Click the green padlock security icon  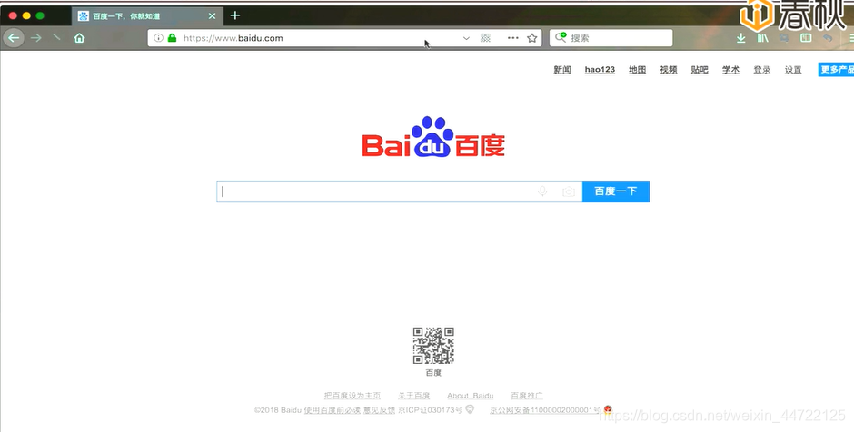tap(172, 38)
